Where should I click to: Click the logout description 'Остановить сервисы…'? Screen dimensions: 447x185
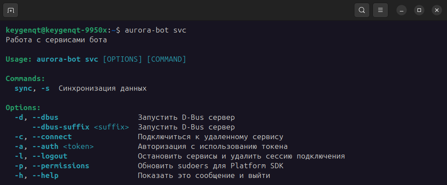(x=242, y=156)
